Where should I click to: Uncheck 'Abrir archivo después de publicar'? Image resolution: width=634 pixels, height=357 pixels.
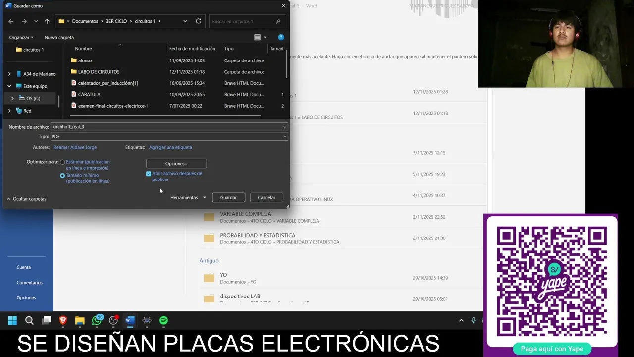coord(149,174)
